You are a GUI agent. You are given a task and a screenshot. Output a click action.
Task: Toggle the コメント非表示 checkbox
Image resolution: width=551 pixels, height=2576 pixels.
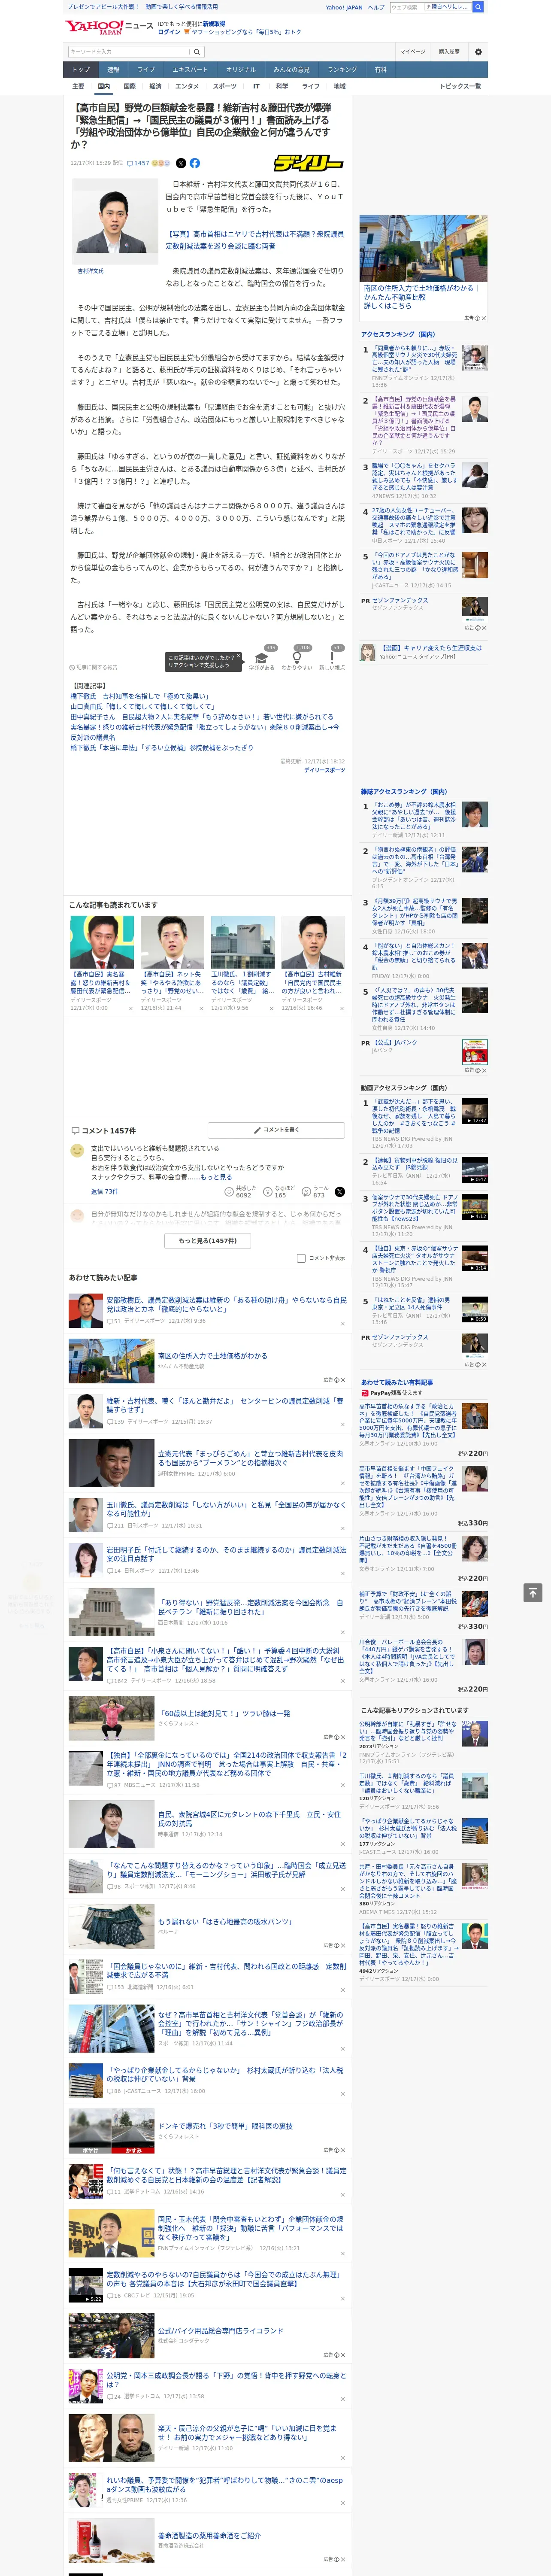pyautogui.click(x=301, y=1258)
